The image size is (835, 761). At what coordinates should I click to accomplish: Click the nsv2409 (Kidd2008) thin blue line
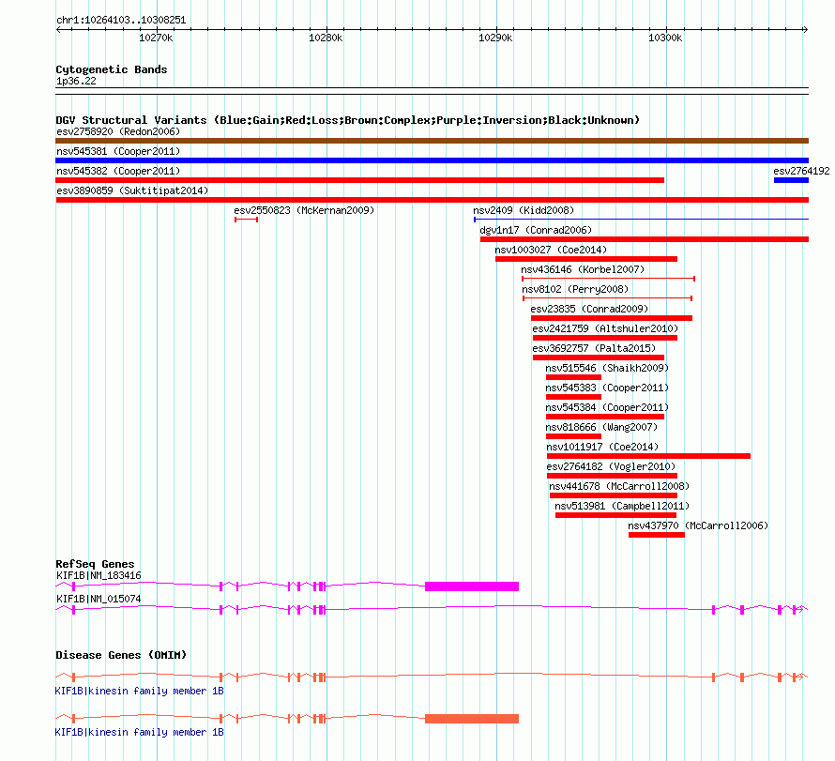click(x=641, y=220)
